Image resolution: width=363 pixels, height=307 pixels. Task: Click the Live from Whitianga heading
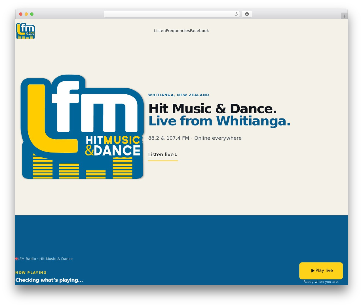point(219,121)
